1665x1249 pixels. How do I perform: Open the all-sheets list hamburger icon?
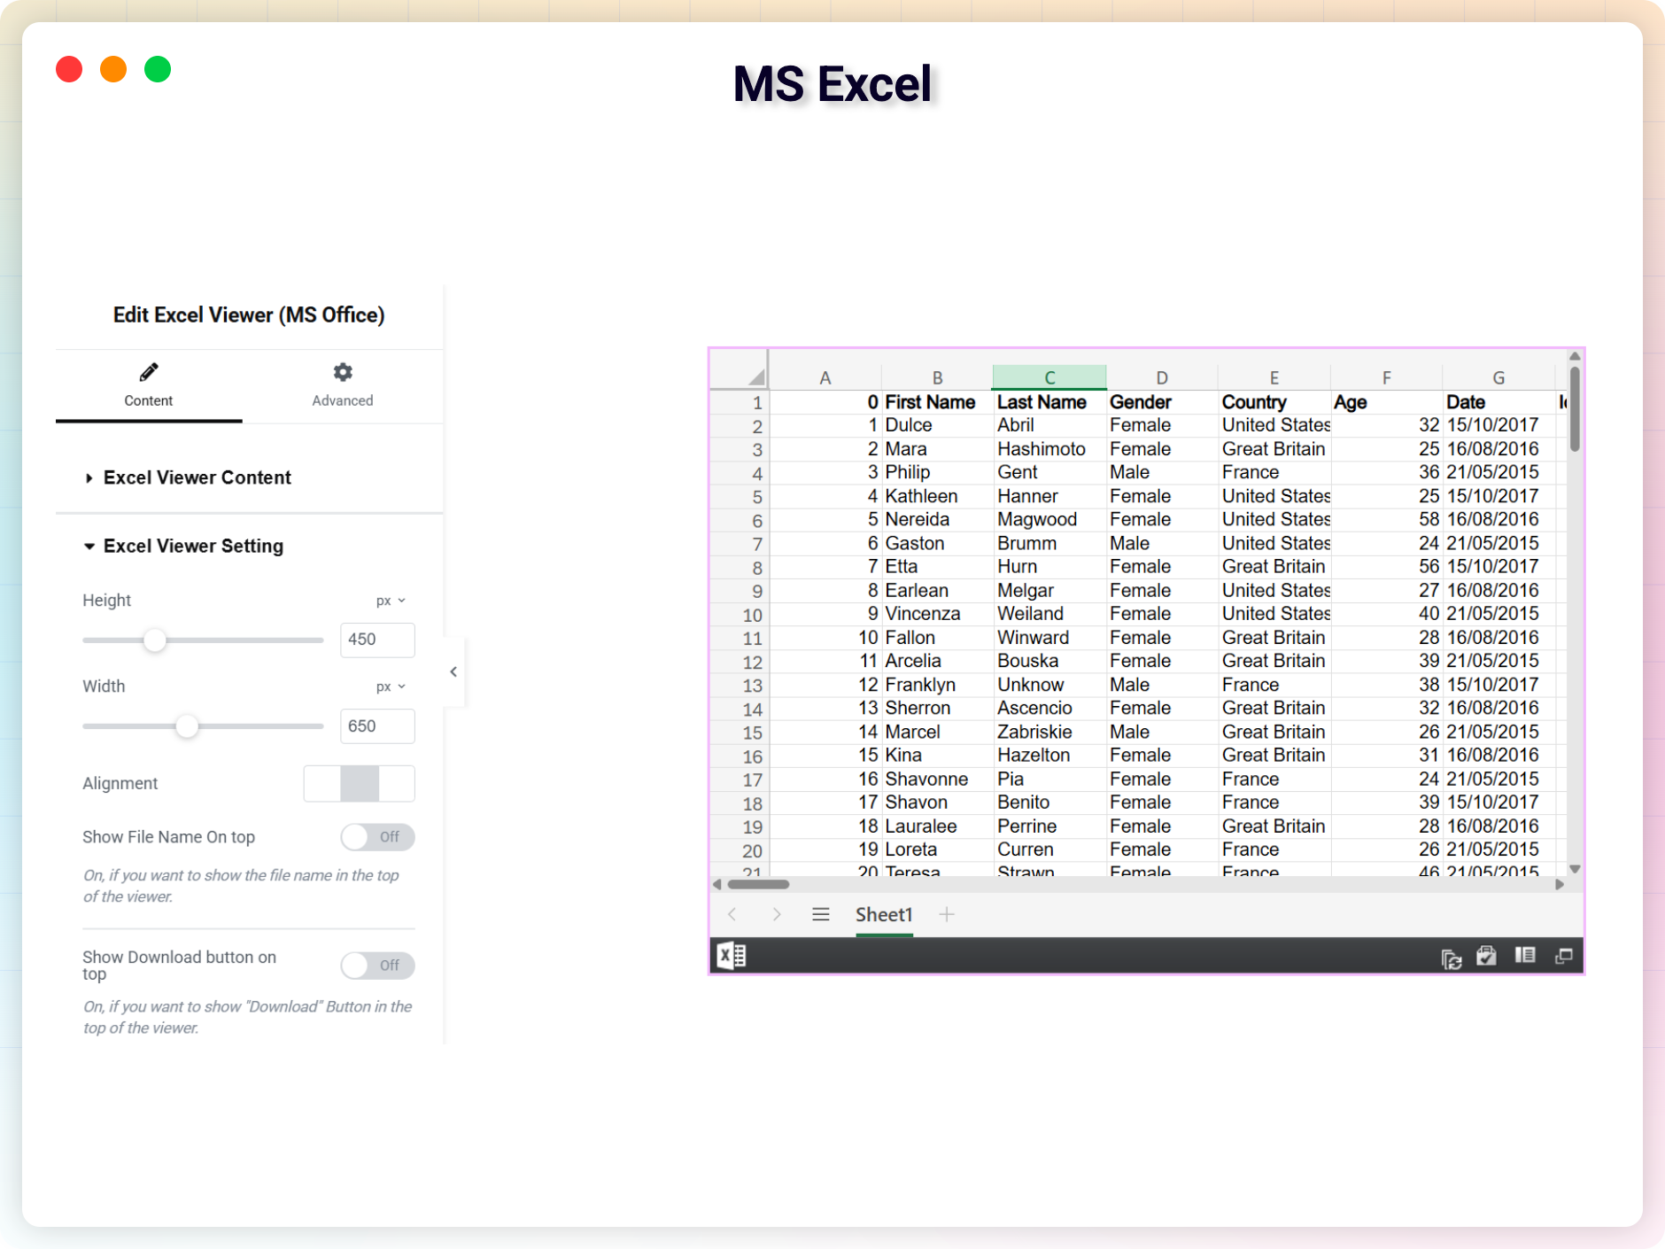pyautogui.click(x=821, y=914)
